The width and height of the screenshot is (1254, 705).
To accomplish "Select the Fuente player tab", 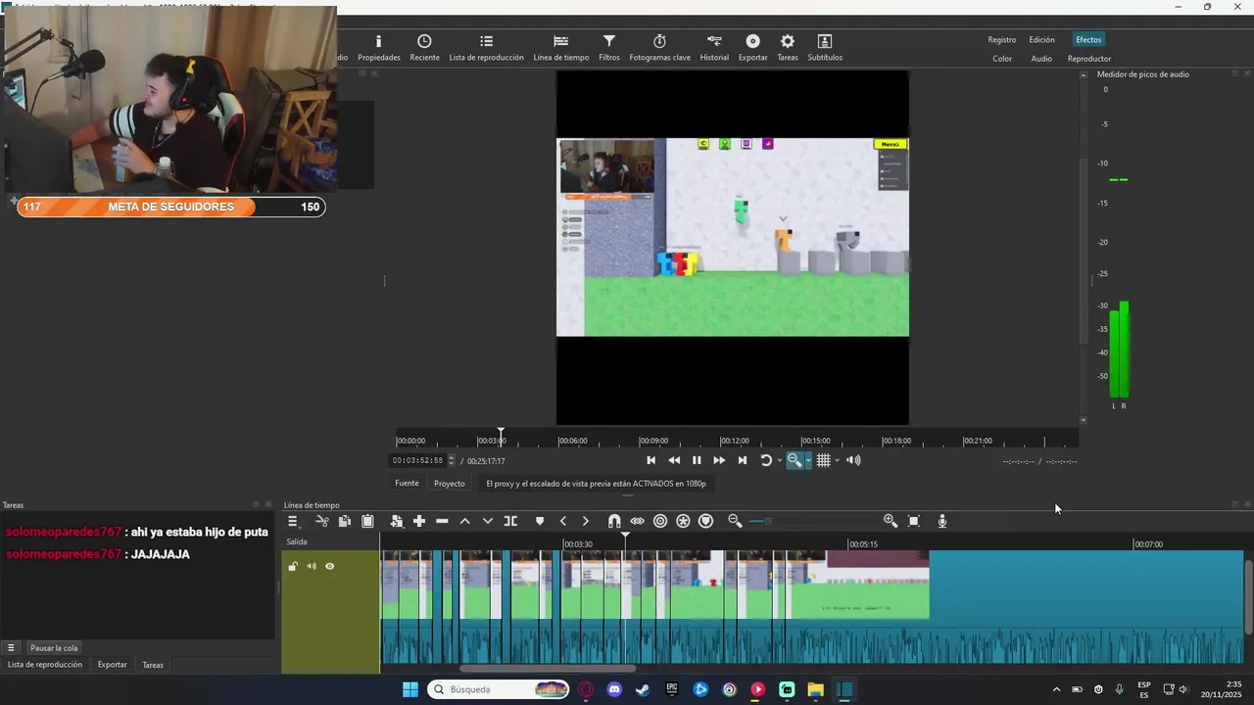I will tap(407, 484).
